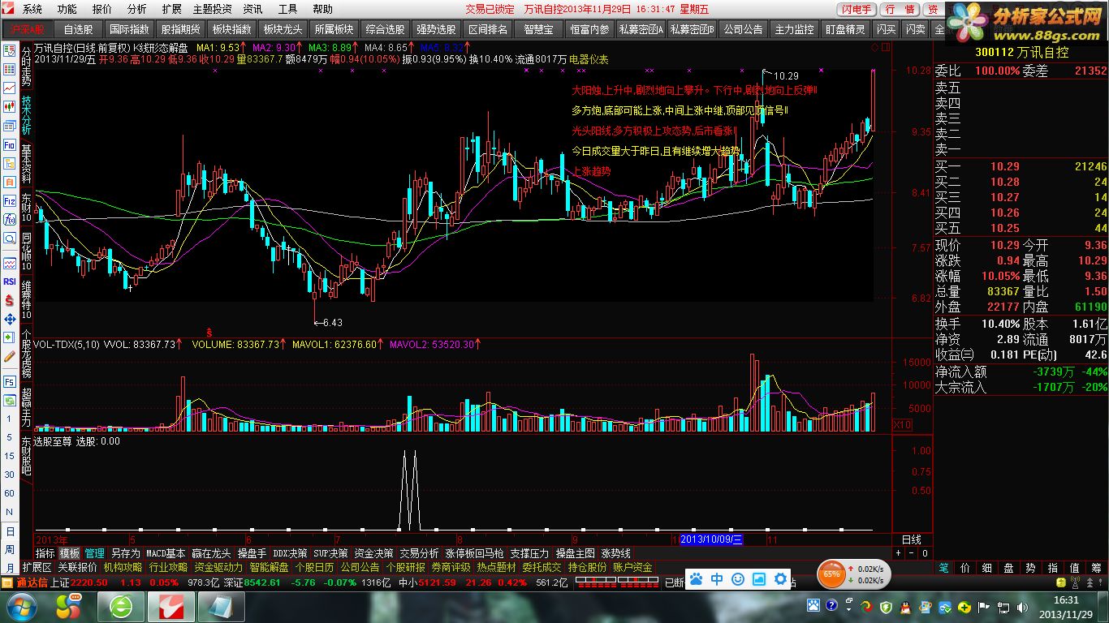This screenshot has height=623, width=1109.
Task: Click the 智慧宝 toolbar button
Action: click(x=538, y=28)
